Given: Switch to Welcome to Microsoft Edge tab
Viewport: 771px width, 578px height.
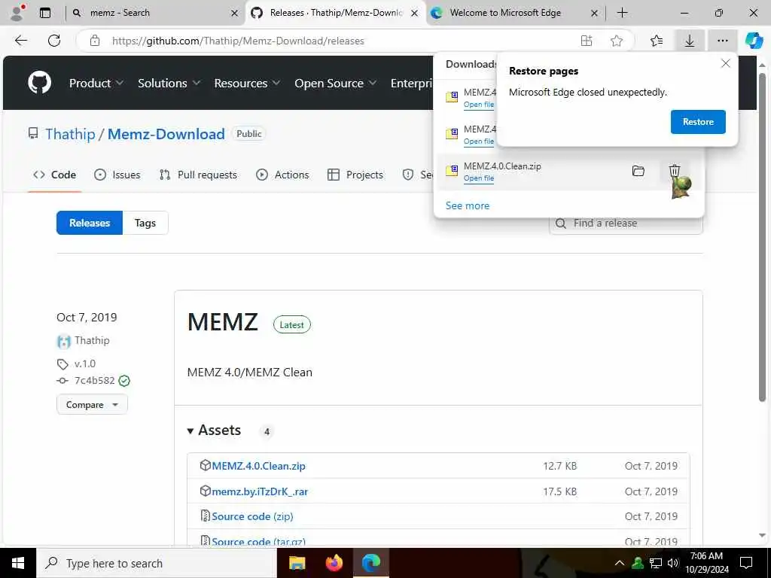Looking at the screenshot, I should point(515,13).
